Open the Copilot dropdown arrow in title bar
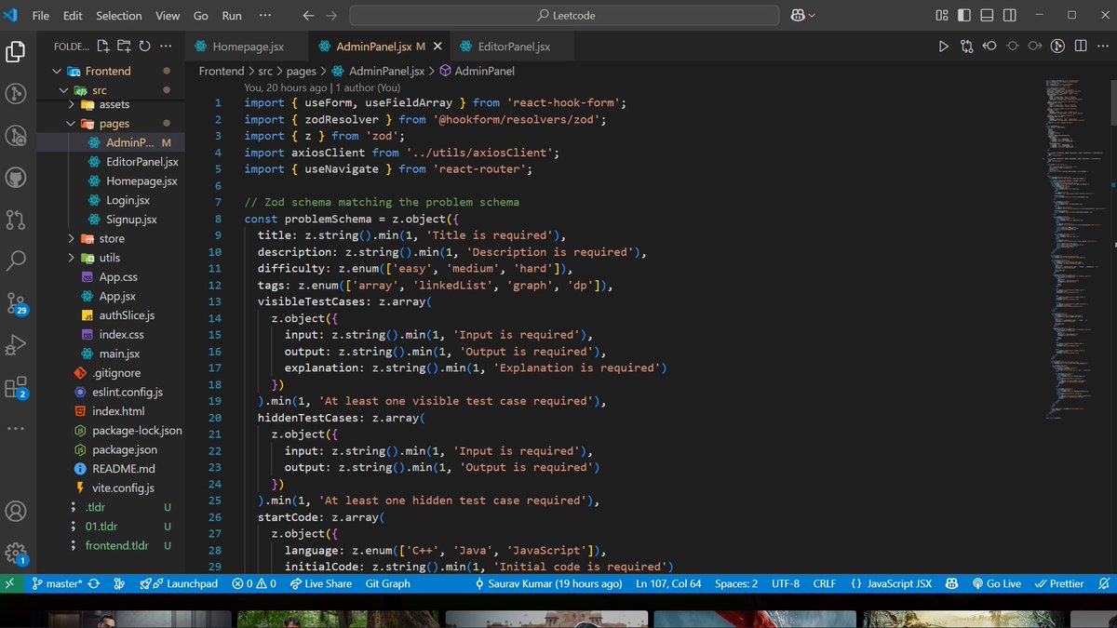This screenshot has height=628, width=1117. point(812,15)
